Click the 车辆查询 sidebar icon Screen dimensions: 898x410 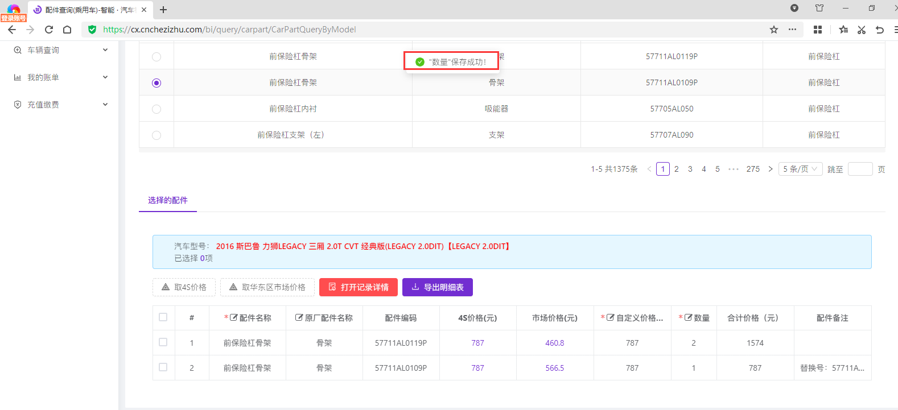pos(18,50)
